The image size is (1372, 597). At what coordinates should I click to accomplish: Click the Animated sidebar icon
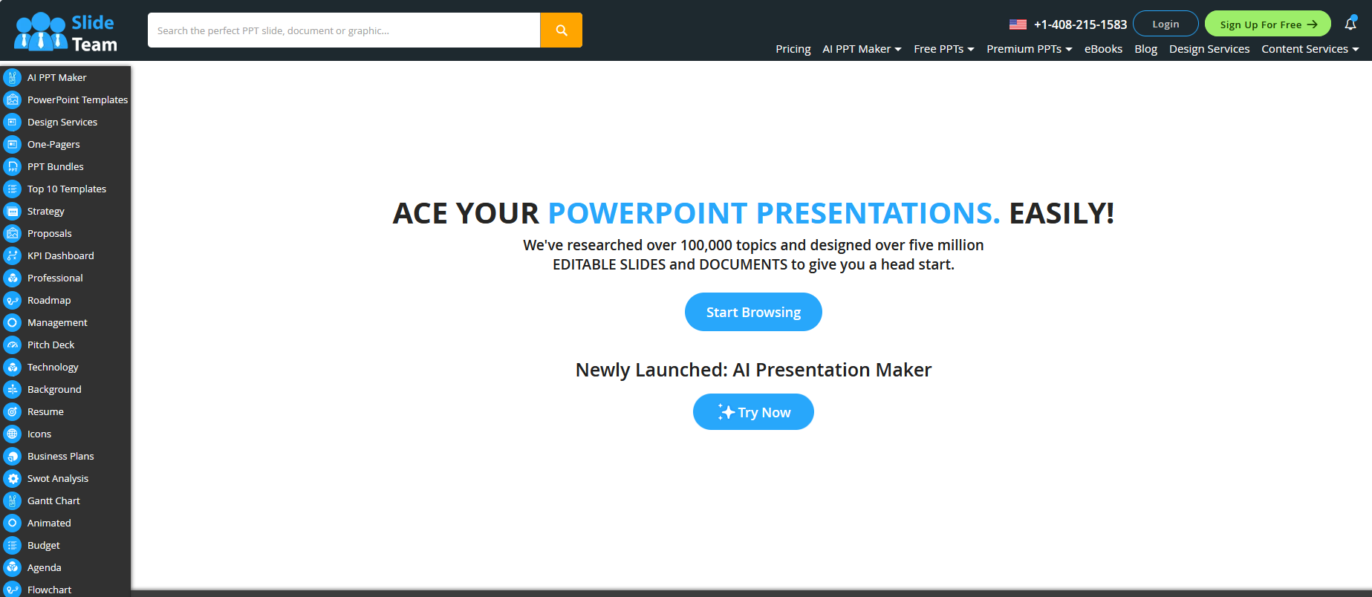point(13,523)
